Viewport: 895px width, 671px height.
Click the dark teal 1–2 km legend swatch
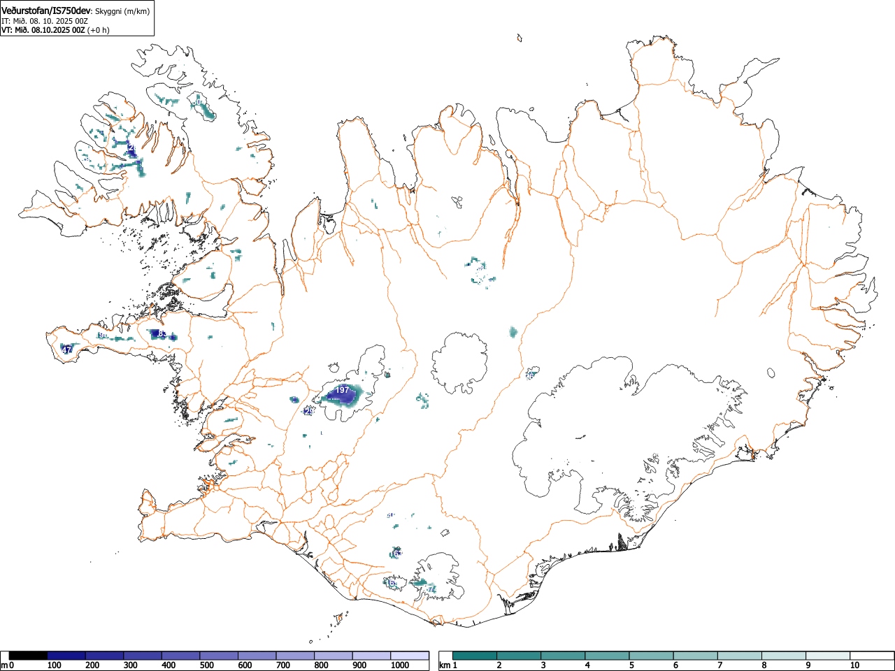coord(475,656)
